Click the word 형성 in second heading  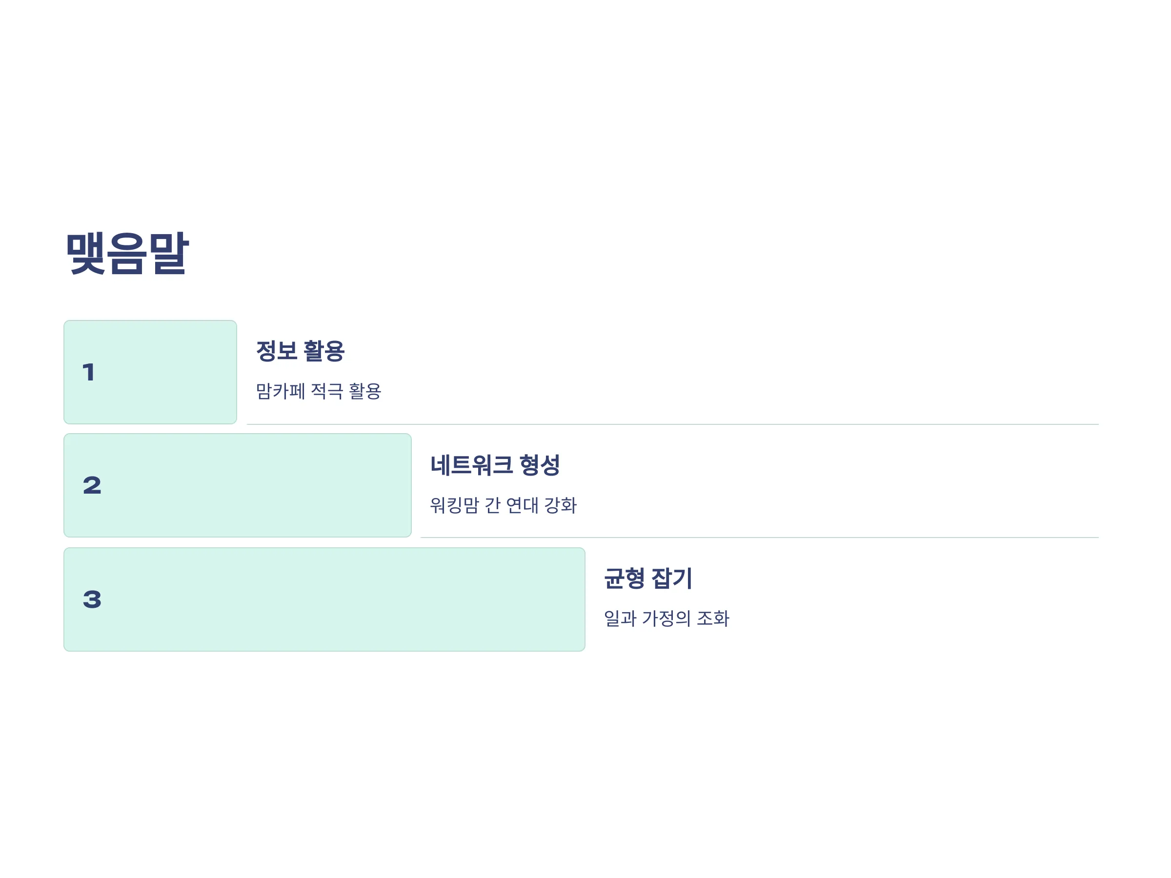click(540, 465)
